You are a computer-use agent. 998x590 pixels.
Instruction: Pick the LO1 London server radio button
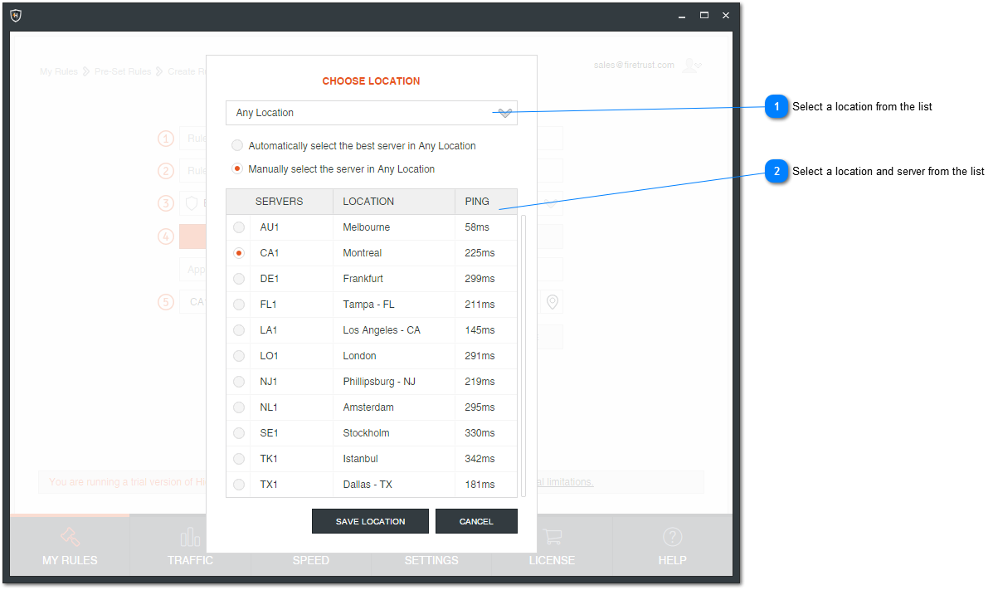point(239,356)
